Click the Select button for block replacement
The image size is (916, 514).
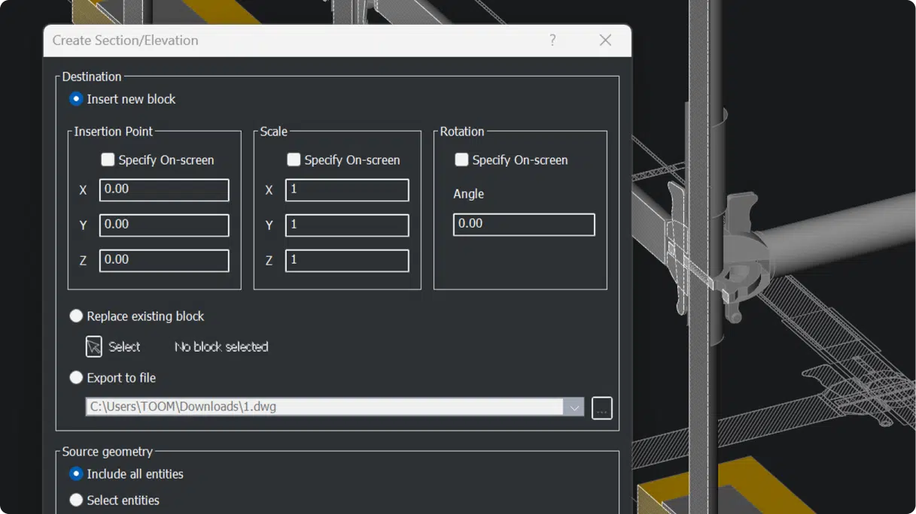coord(123,346)
